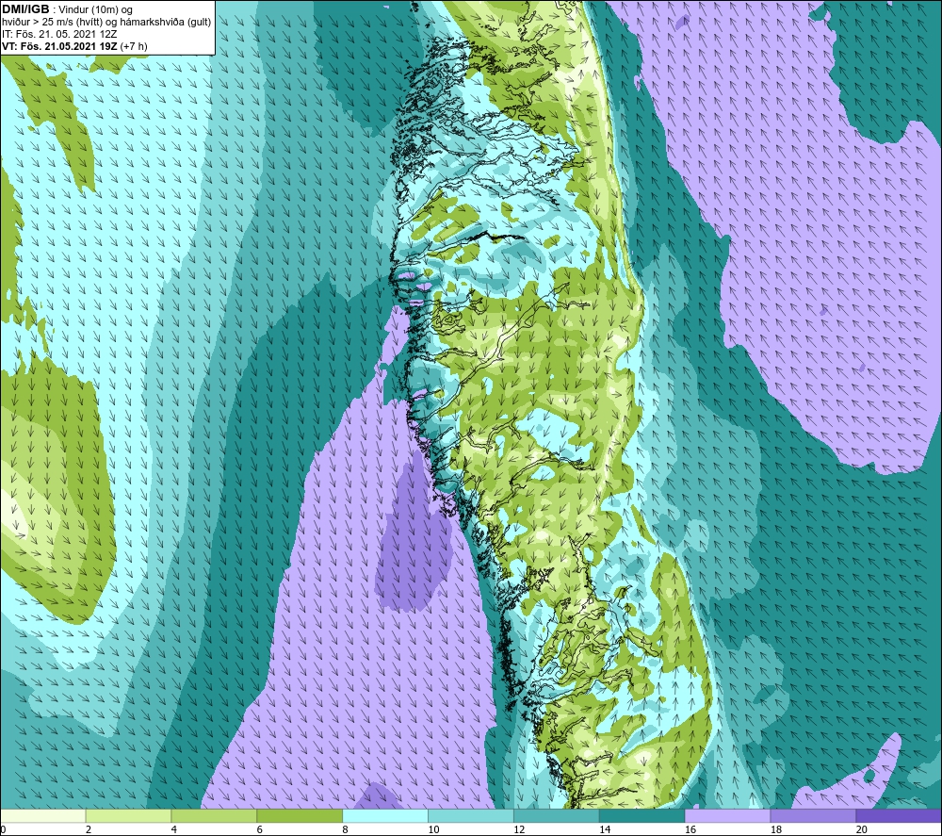Click the '4' label on the scale
Image resolution: width=942 pixels, height=836 pixels.
[174, 829]
